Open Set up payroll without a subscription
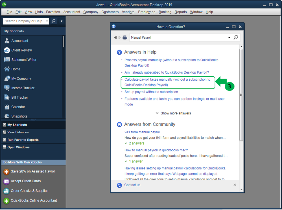The width and height of the screenshot is (282, 210). coord(151,92)
